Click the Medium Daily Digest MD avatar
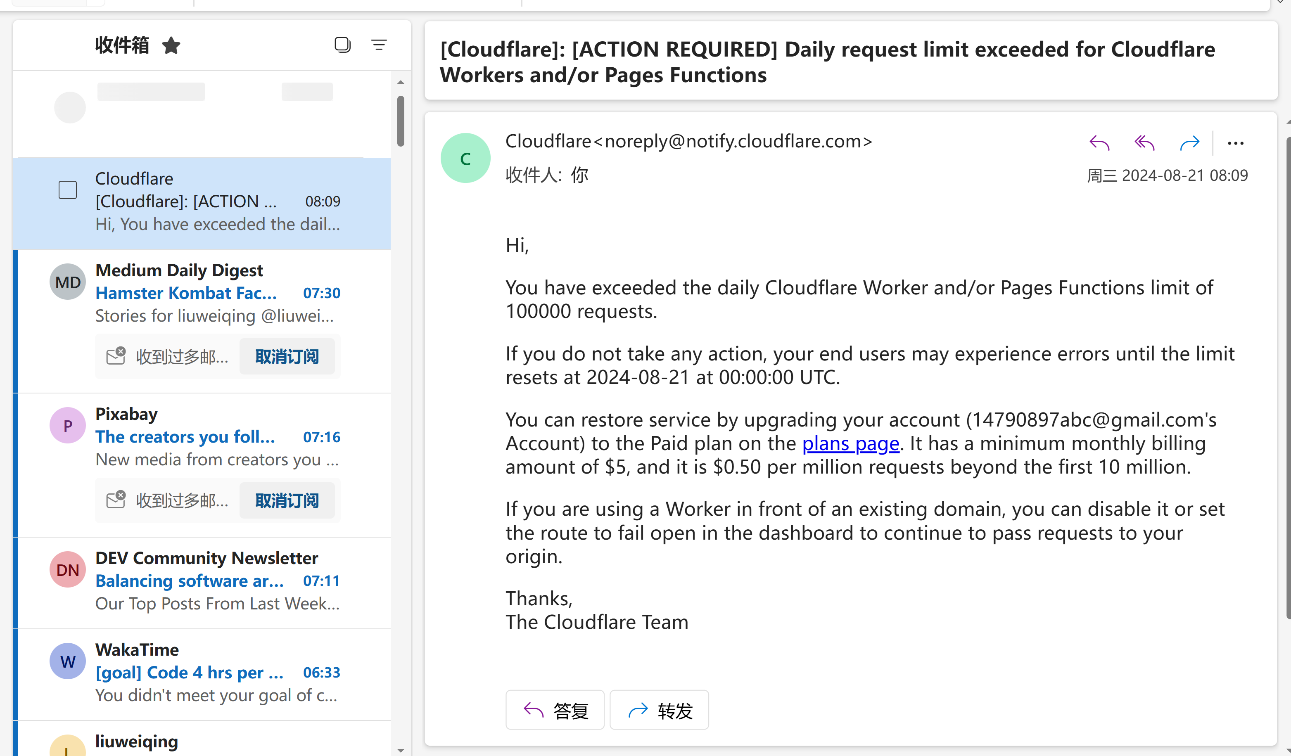The height and width of the screenshot is (756, 1291). coord(68,282)
